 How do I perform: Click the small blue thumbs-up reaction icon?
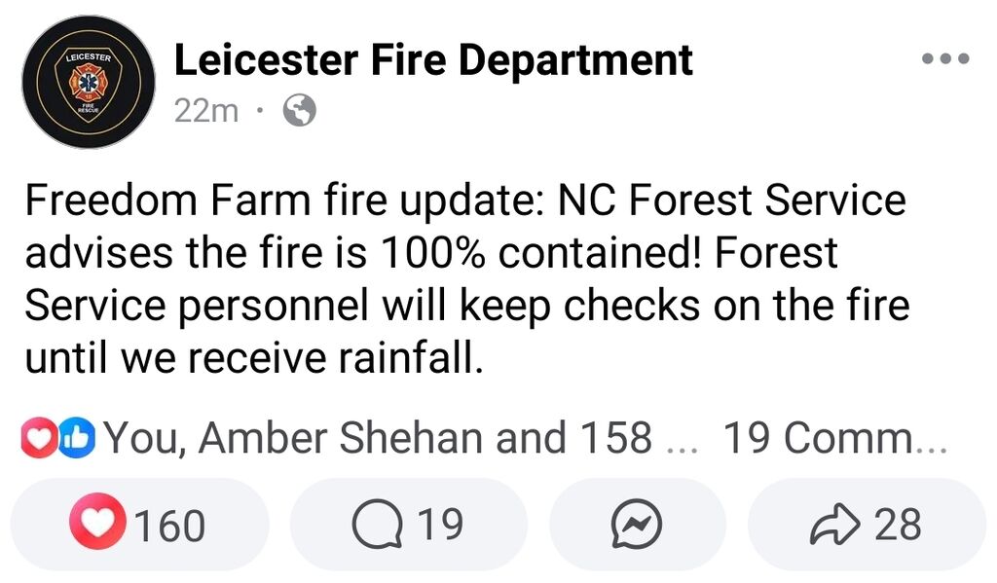77,437
